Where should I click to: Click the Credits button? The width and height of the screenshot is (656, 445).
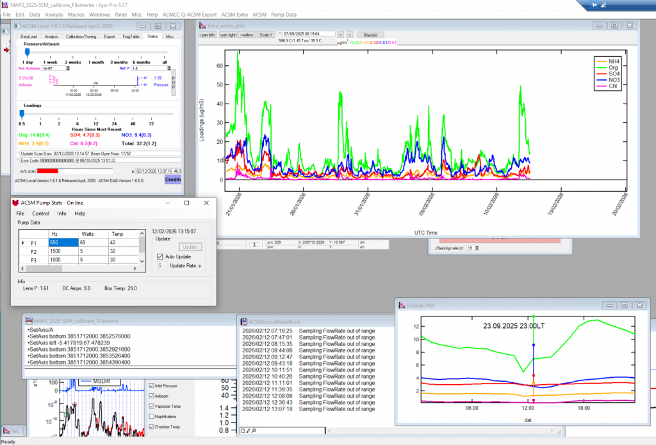173,180
